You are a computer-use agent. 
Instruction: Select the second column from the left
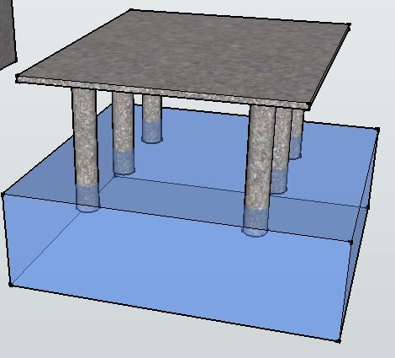coord(124,132)
